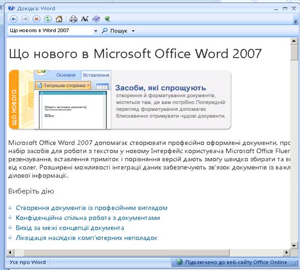Screen dimensions: 300x270
Task: Click the Forward arrow navigation icon
Action: [x=25, y=19]
